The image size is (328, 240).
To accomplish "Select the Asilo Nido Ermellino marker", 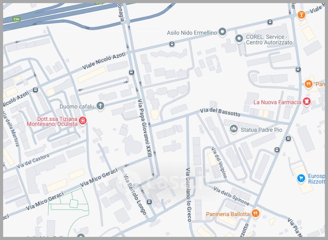I will coord(222,32).
